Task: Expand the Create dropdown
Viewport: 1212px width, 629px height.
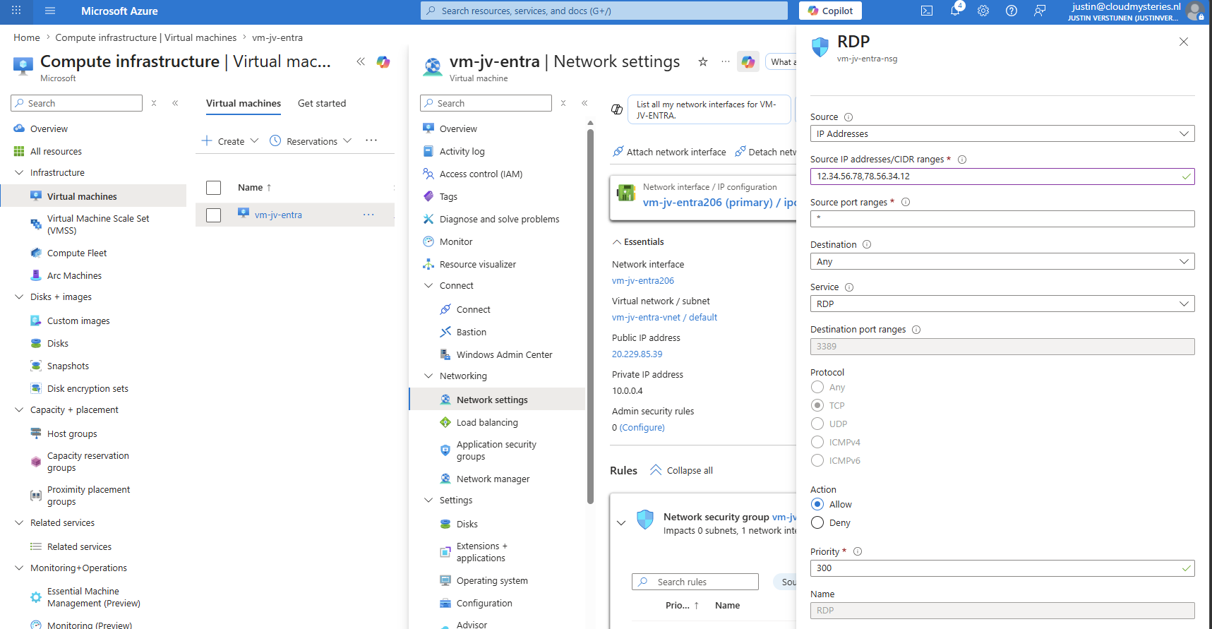Action: click(x=230, y=141)
